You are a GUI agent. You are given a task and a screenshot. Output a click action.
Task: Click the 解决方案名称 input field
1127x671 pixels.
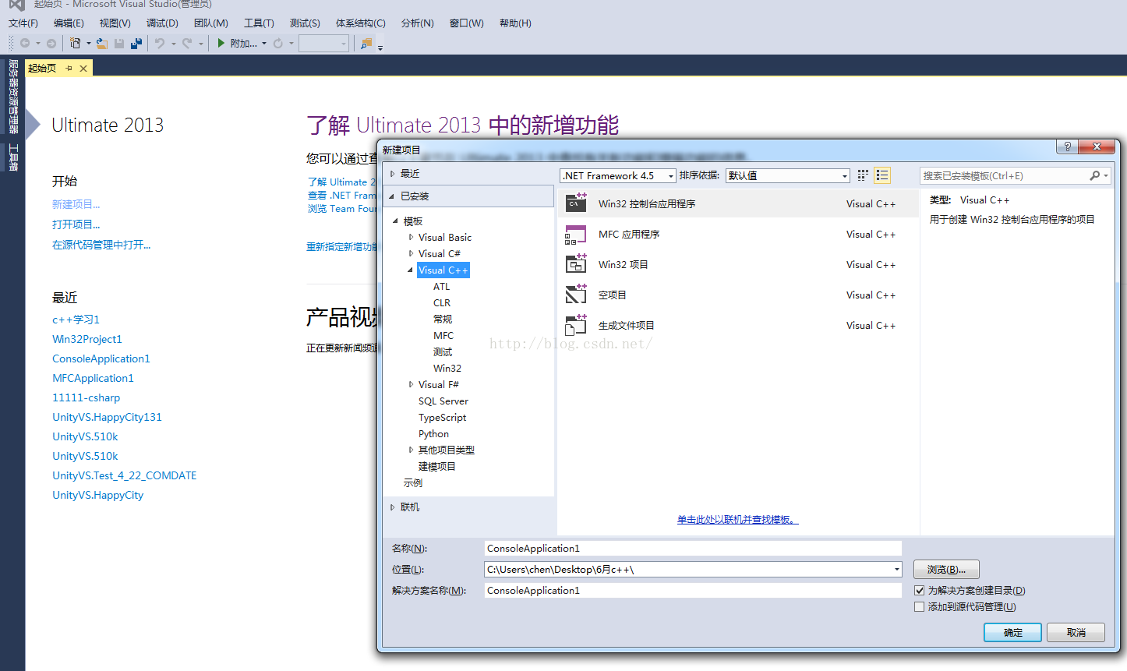pos(693,591)
